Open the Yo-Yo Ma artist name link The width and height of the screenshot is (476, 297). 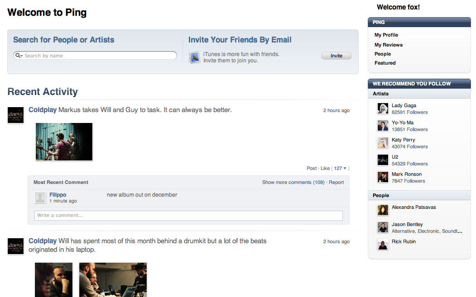click(x=403, y=123)
